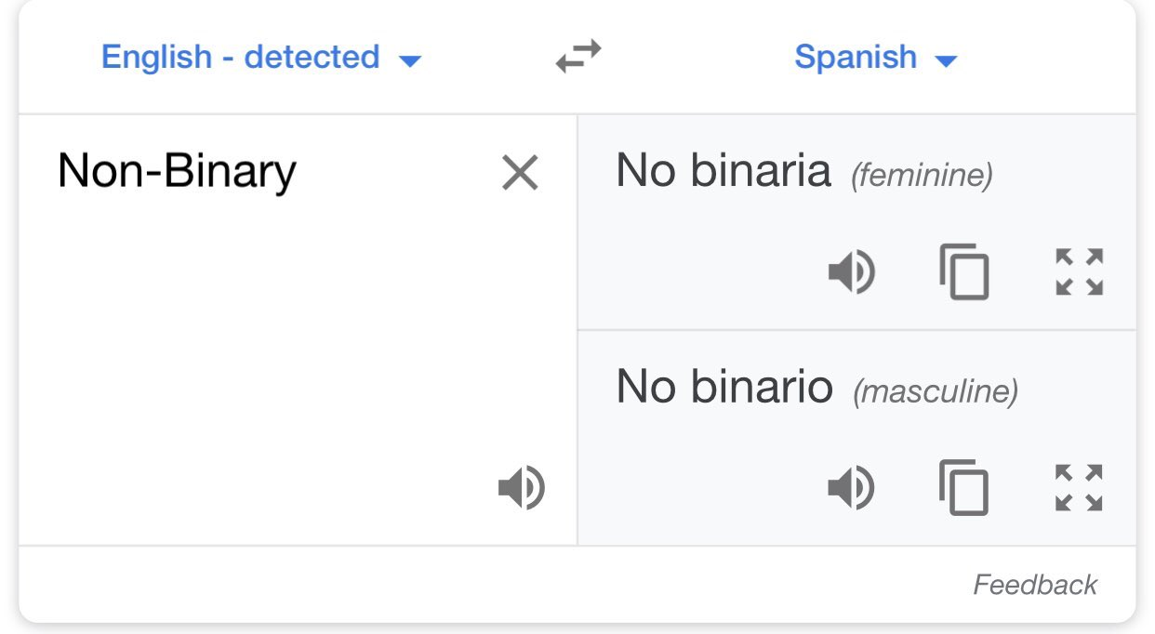Click the Non-Binary text in the input

click(177, 172)
